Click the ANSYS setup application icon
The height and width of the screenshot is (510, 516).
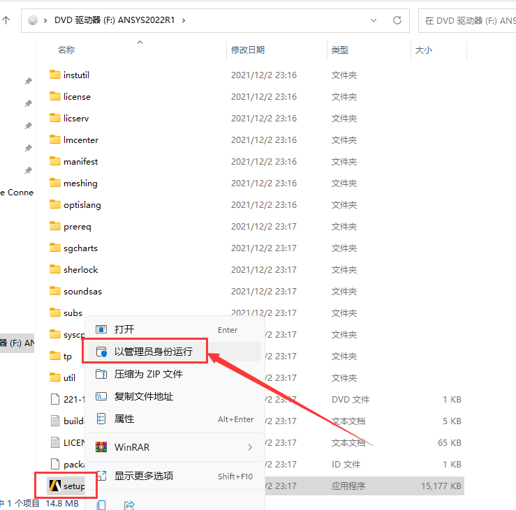point(55,486)
